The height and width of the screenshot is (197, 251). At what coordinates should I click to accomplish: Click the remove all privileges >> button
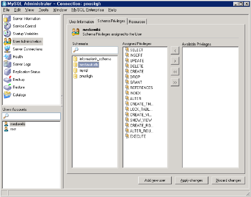175,83
